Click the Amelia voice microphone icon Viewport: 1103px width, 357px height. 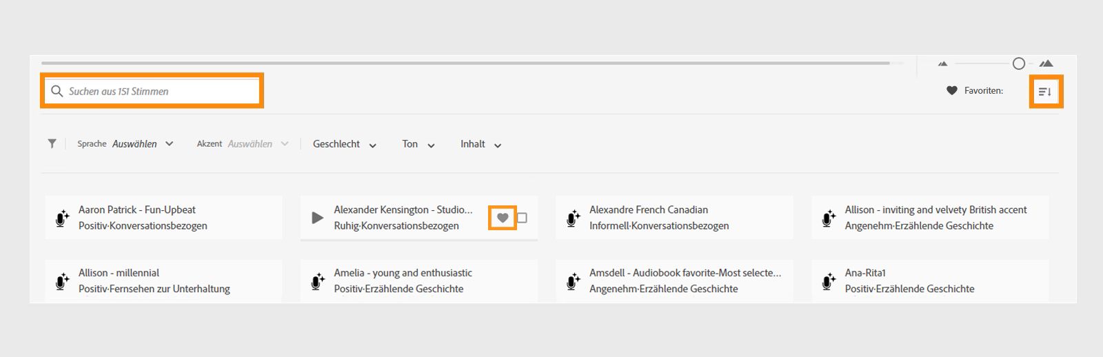coord(318,281)
